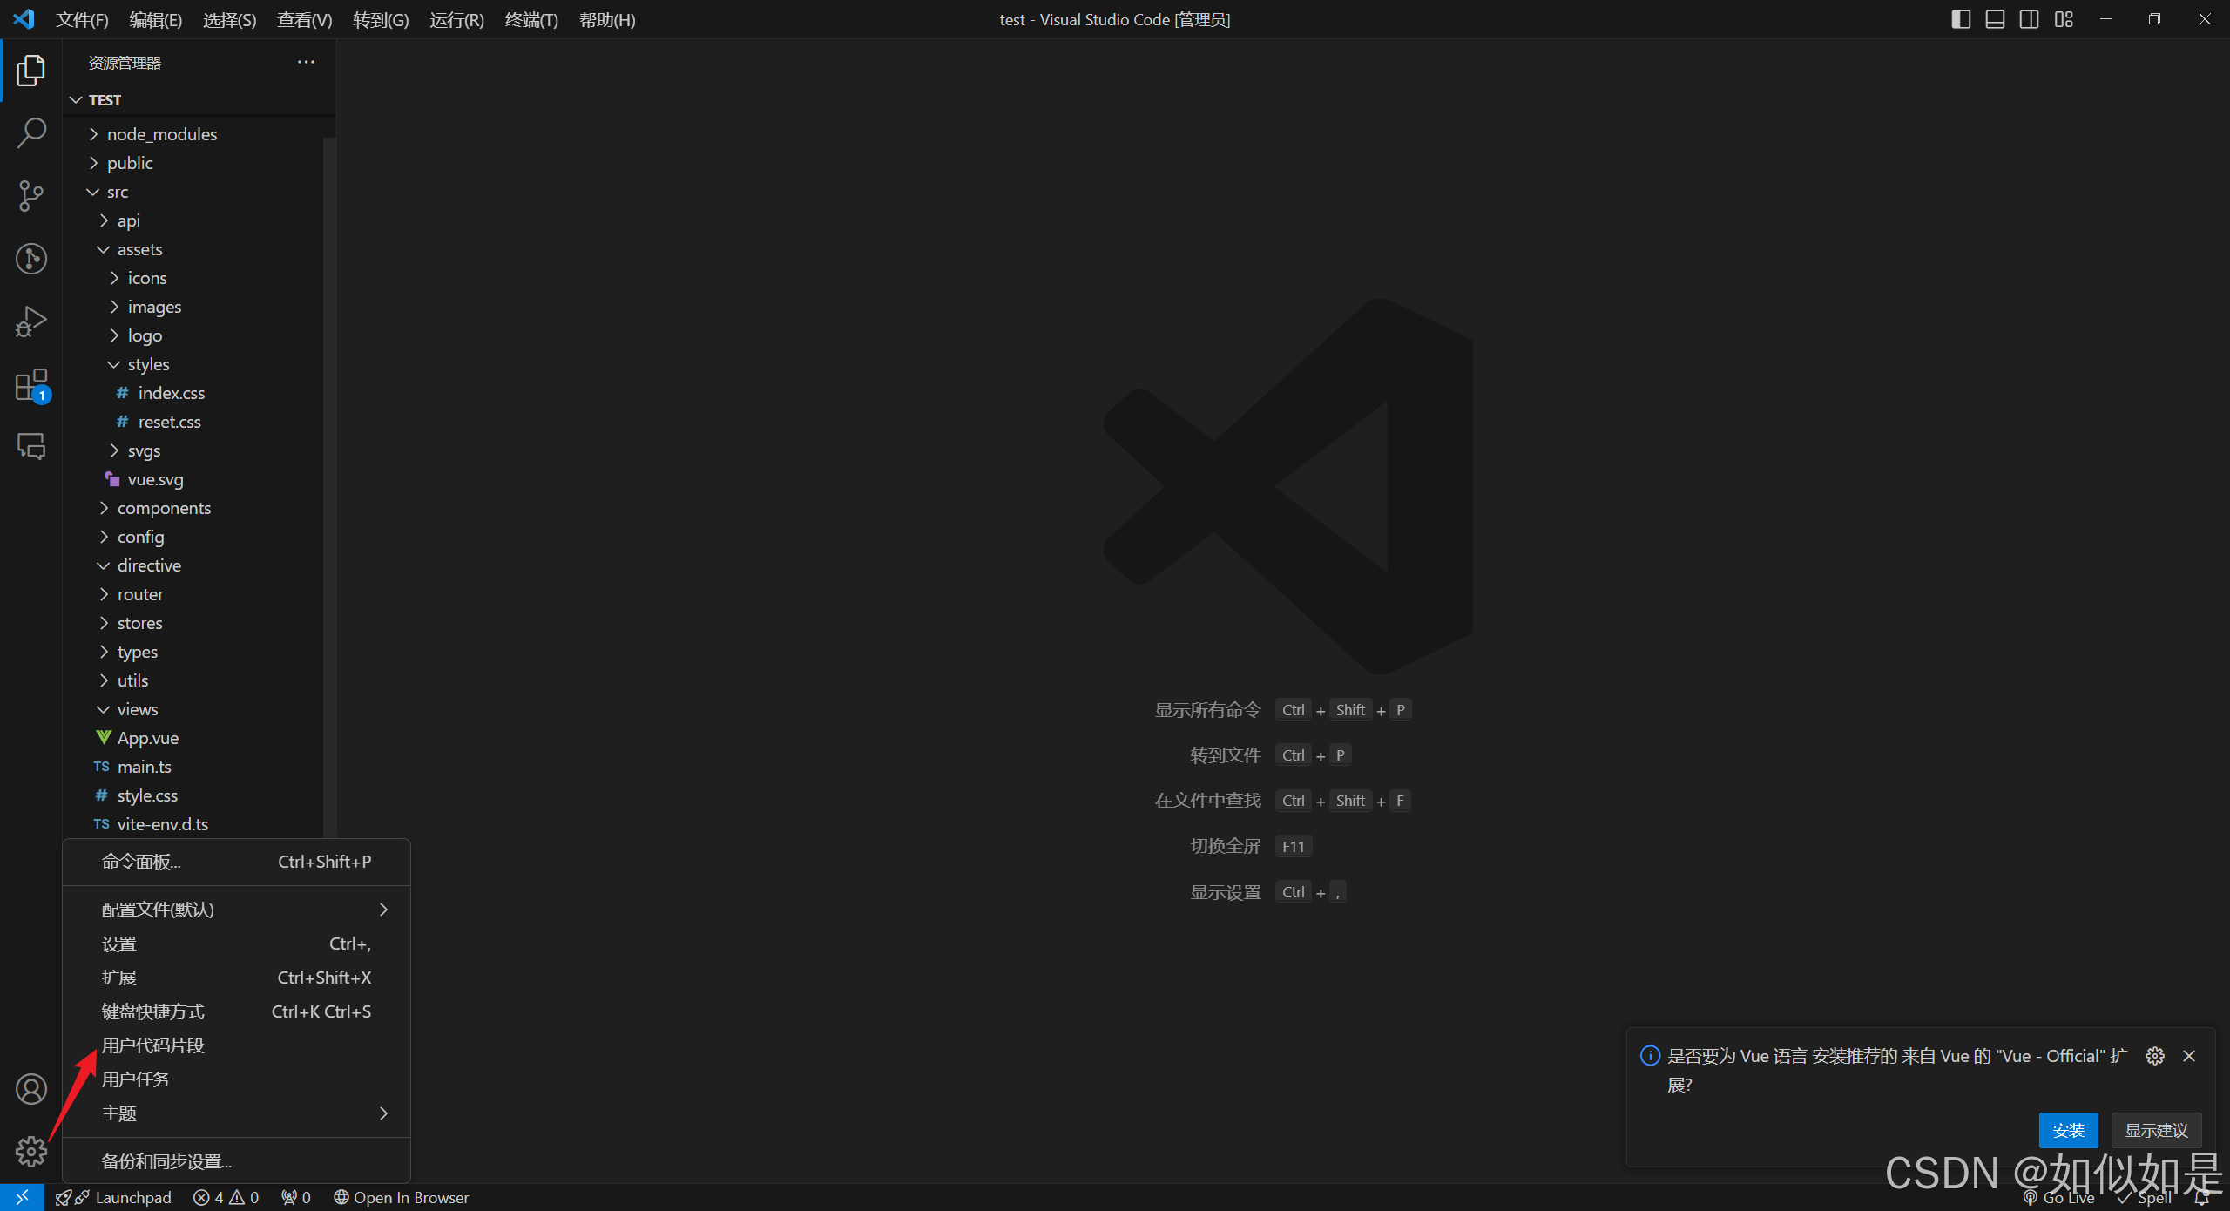The height and width of the screenshot is (1211, 2230).
Task: Toggle secondary side bar layout button
Action: click(2029, 19)
